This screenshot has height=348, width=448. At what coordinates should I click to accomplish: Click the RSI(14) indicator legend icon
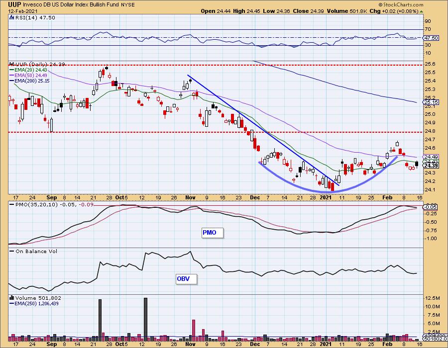12,17
